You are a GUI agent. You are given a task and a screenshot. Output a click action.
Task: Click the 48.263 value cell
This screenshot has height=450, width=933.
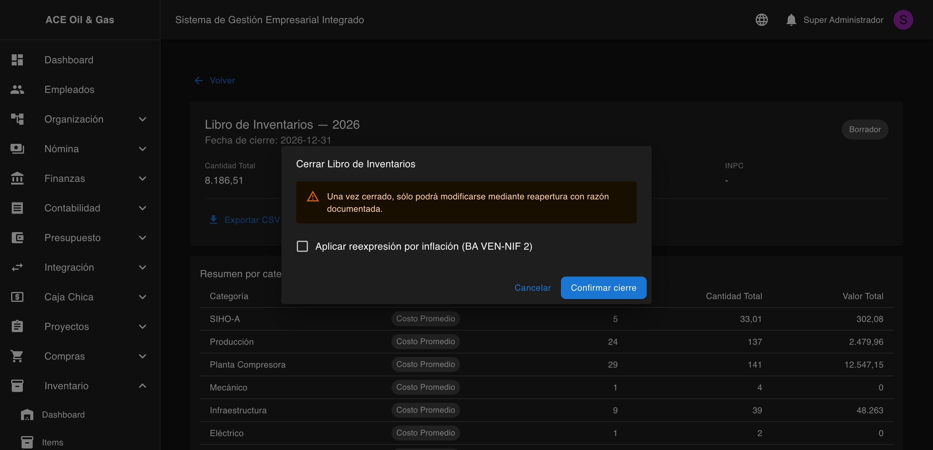[x=870, y=410]
